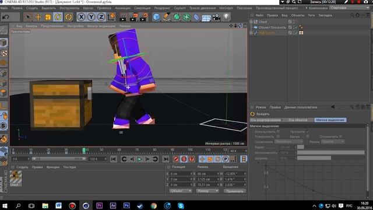Open the Edit Render Settings icon
The image size is (373, 210).
(x=144, y=17)
